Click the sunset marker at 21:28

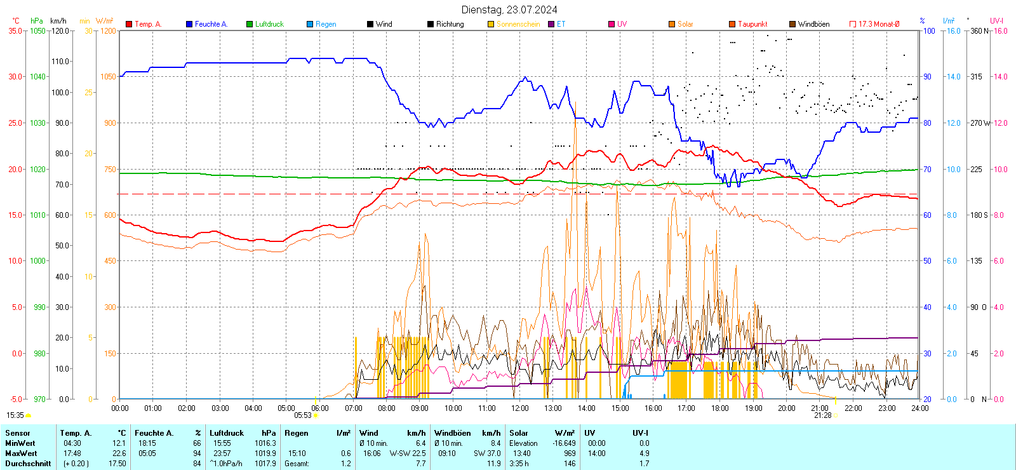coord(836,415)
